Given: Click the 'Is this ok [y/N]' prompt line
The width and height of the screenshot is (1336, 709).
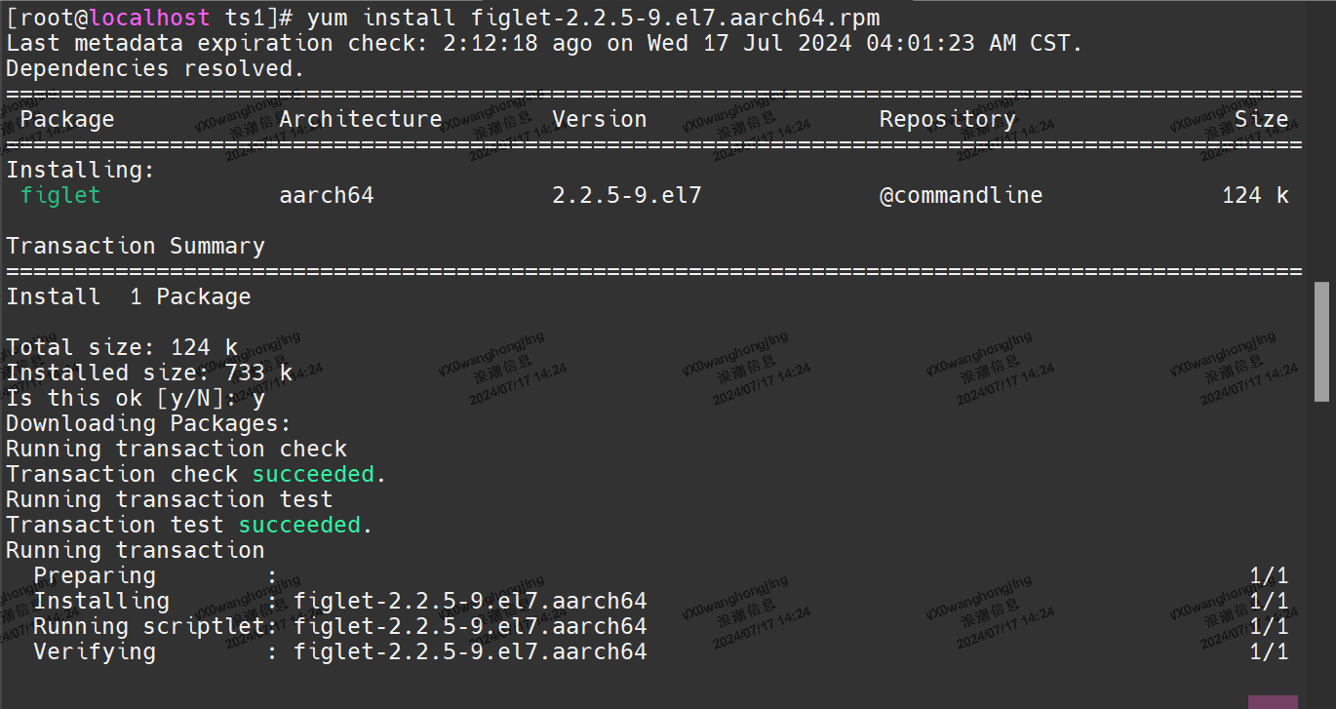Looking at the screenshot, I should pos(136,398).
